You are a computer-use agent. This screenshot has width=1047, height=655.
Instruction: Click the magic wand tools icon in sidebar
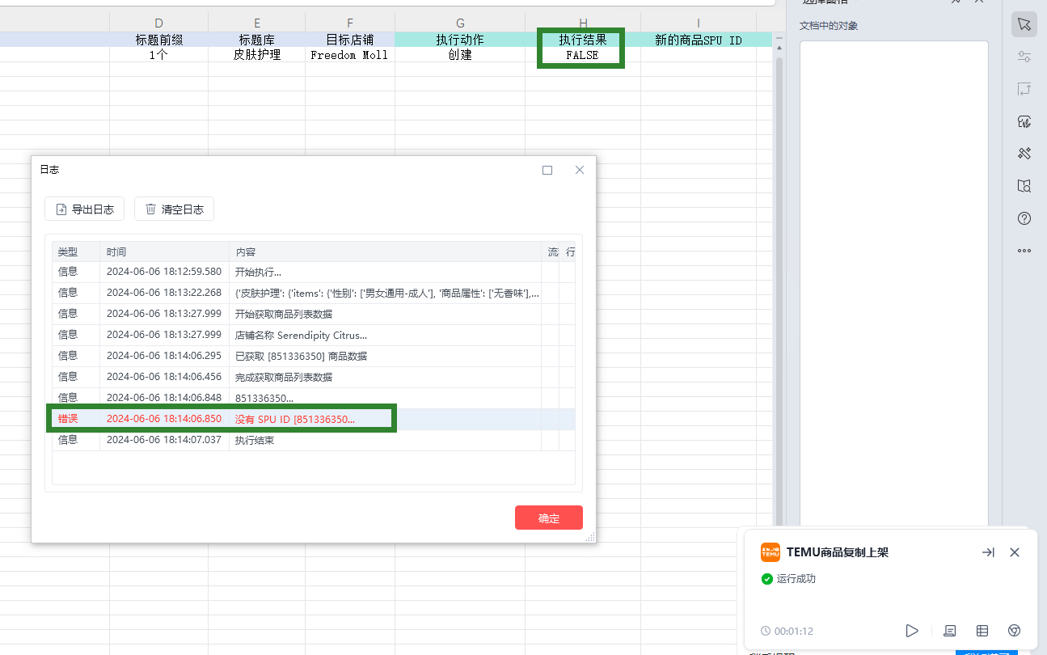1024,154
